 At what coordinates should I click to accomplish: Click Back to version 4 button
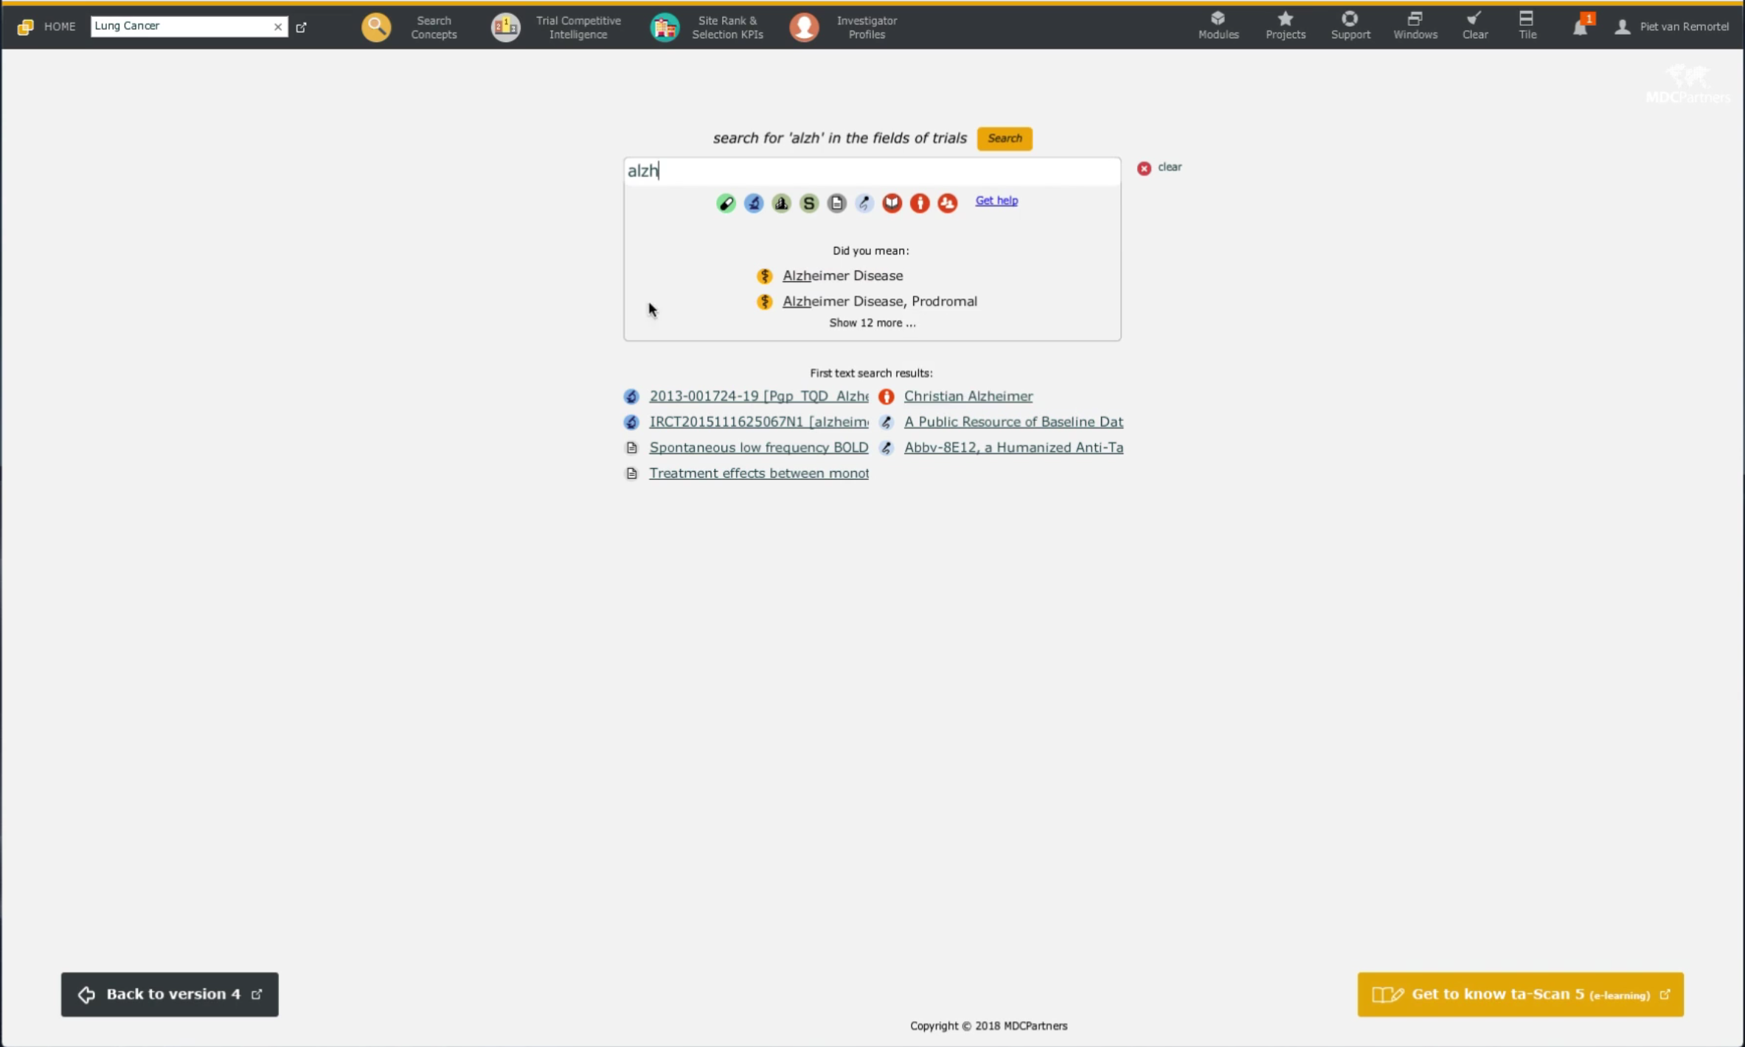point(170,994)
